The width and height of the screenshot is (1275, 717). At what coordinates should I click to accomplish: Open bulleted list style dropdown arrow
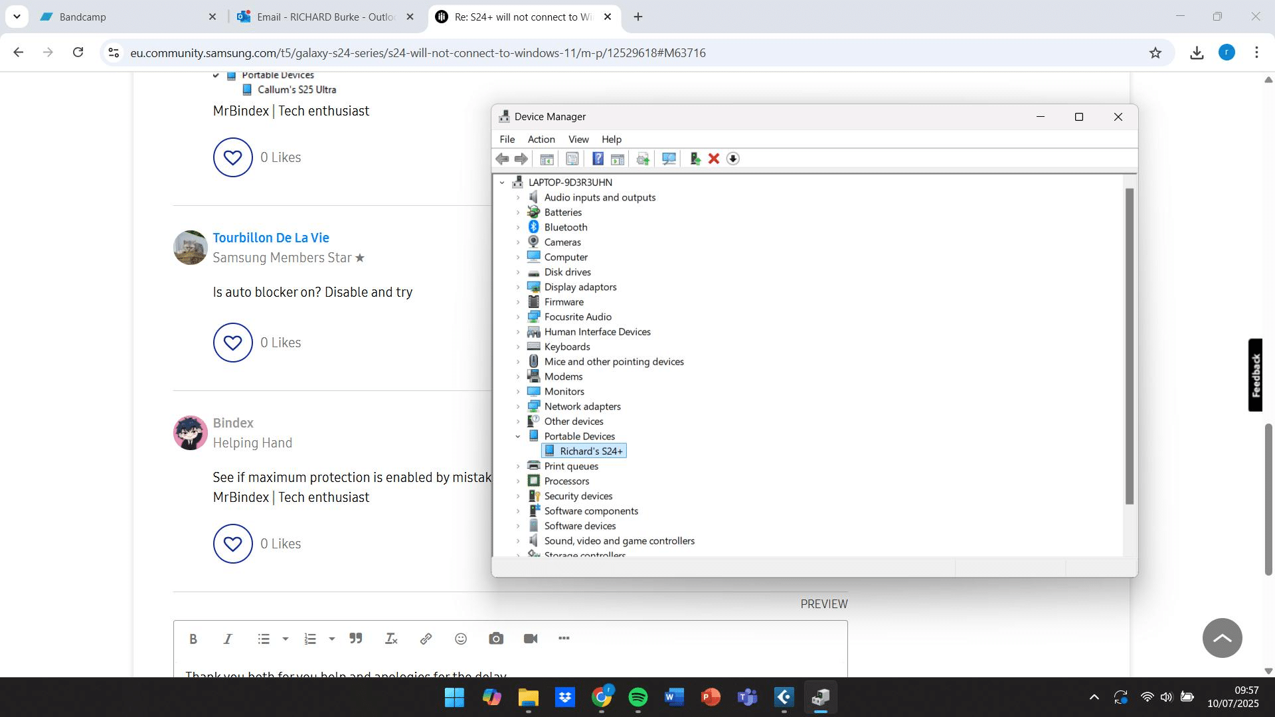point(286,639)
